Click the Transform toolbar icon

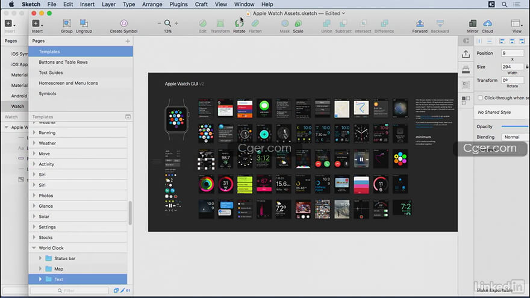point(220,26)
